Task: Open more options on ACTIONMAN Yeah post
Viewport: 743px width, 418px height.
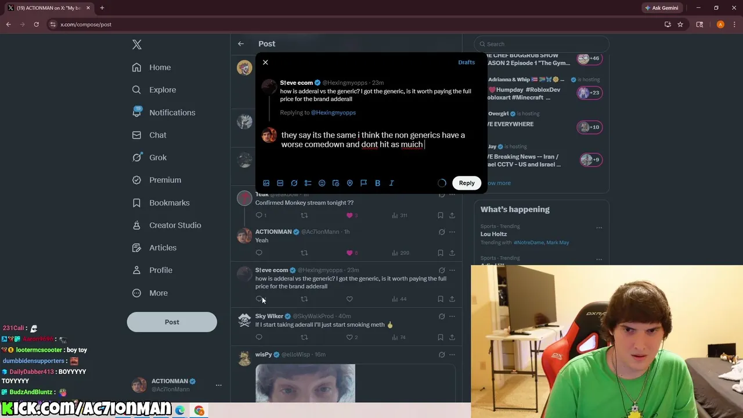Action: tap(452, 232)
